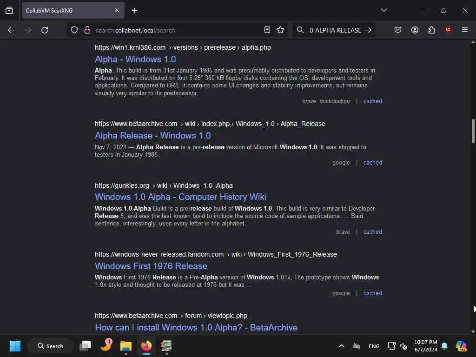The image size is (476, 357).
Task: Open Pocket save icon
Action: [x=398, y=30]
